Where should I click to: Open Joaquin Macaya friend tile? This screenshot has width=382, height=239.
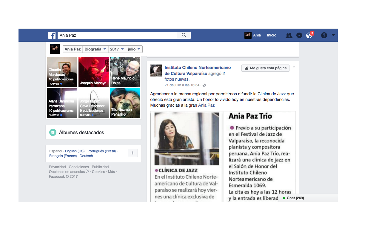click(93, 72)
